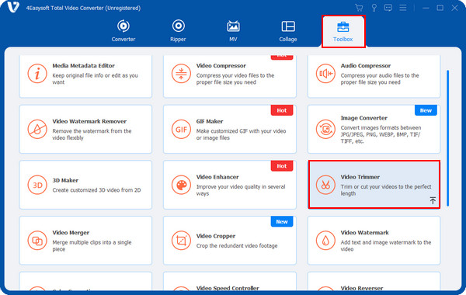Image resolution: width=466 pixels, height=295 pixels.
Task: Click 'Compress your audio files' description
Action: coord(380,78)
